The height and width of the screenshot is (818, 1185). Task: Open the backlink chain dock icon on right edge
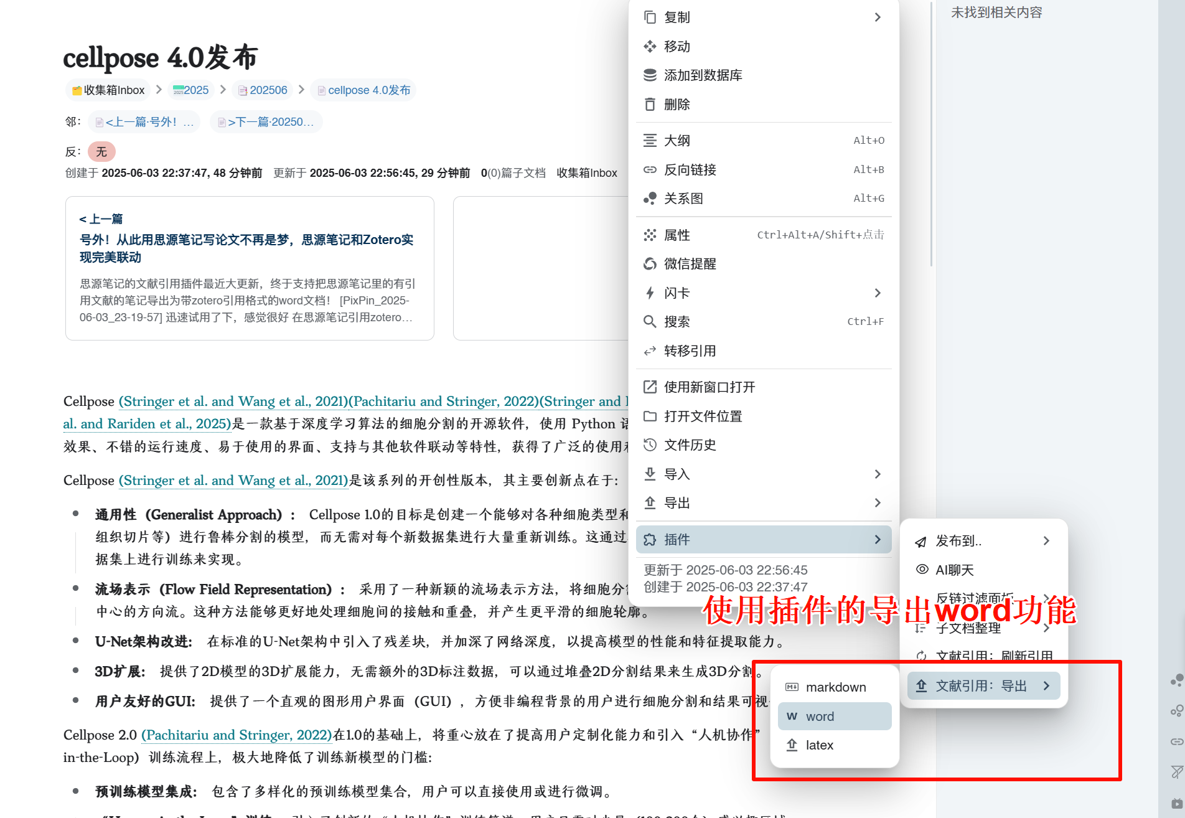tap(1176, 741)
